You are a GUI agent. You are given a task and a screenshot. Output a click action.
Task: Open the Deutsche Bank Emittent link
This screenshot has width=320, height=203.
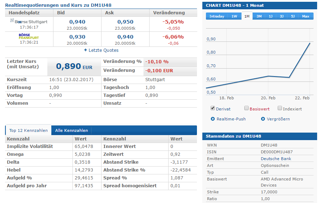click(x=276, y=159)
